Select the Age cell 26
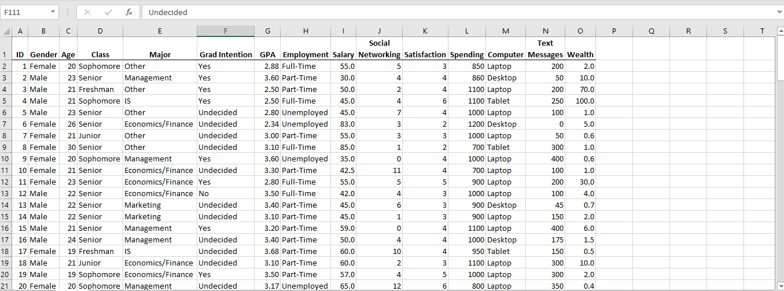The width and height of the screenshot is (784, 291). [x=68, y=124]
